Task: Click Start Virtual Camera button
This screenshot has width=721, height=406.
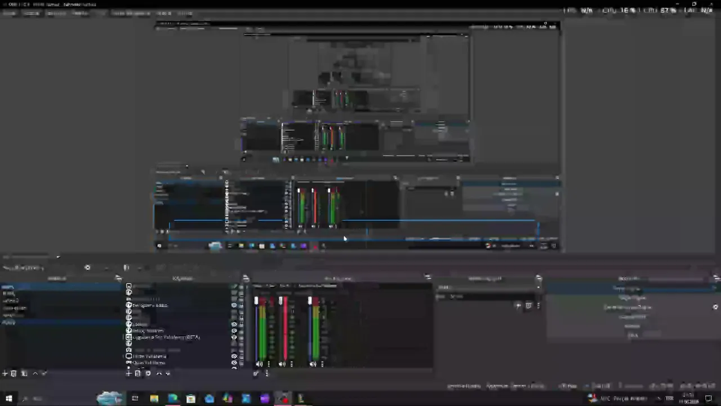Action: coord(626,307)
